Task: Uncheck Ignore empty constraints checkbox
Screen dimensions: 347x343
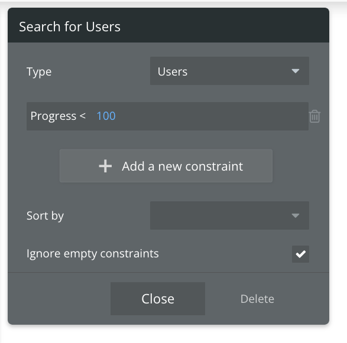Action: tap(300, 254)
